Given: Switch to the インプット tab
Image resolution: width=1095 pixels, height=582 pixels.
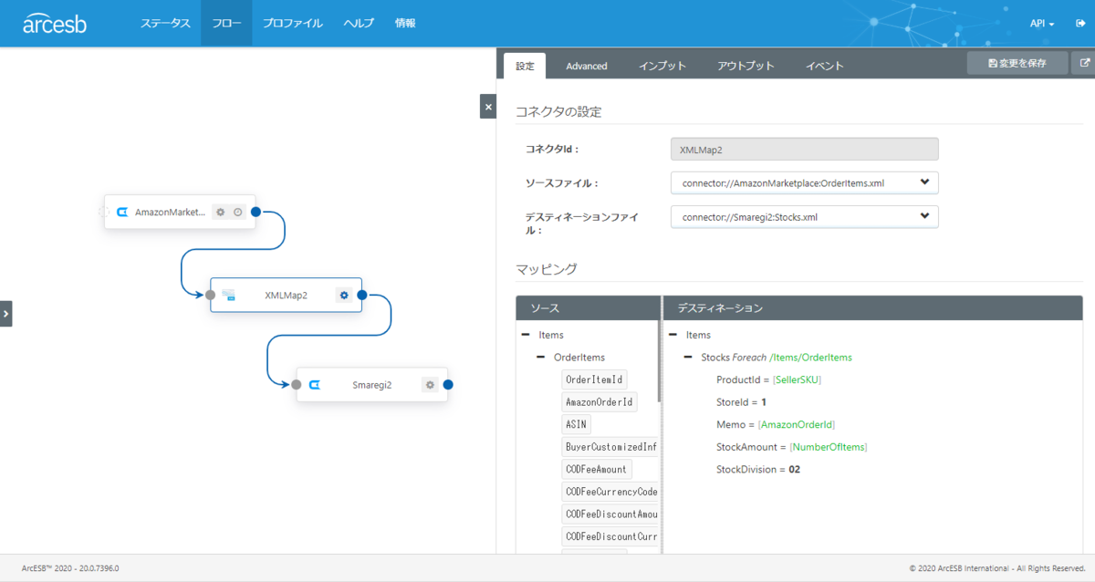Looking at the screenshot, I should point(662,66).
